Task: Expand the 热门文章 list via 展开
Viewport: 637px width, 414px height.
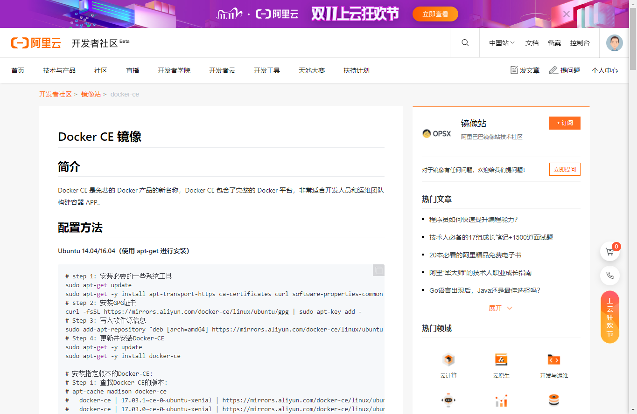Action: click(500, 308)
